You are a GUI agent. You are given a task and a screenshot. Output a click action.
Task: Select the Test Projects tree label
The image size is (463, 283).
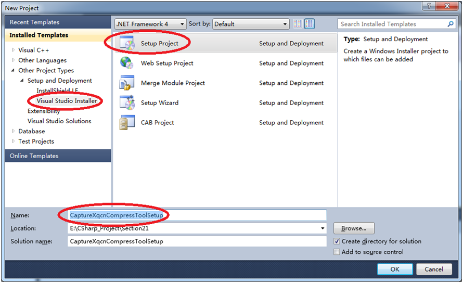(x=36, y=141)
